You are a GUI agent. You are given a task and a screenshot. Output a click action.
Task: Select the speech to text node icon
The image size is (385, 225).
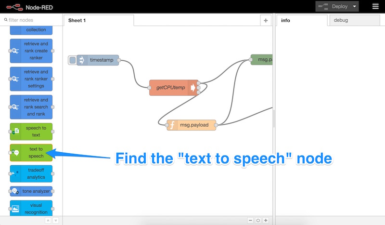pyautogui.click(x=16, y=132)
